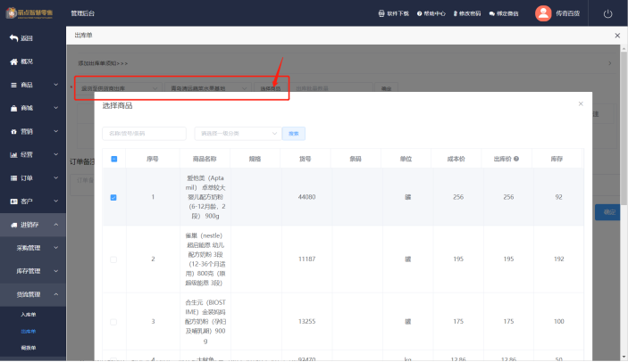628x362 pixels.
Task: Check product row 2 (11187) checkbox
Action: coord(113,259)
